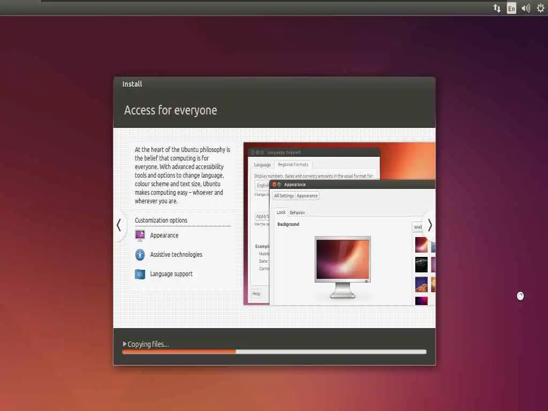This screenshot has width=548, height=411.
Task: Open the sound volume indicator
Action: pos(526,8)
